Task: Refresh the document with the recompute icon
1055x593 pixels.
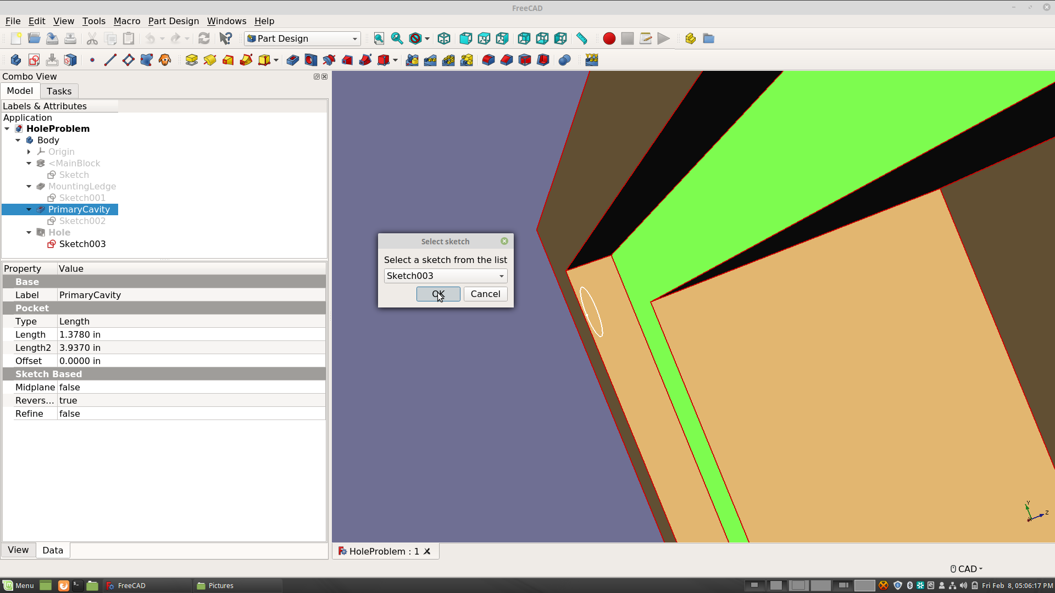Action: (204, 38)
